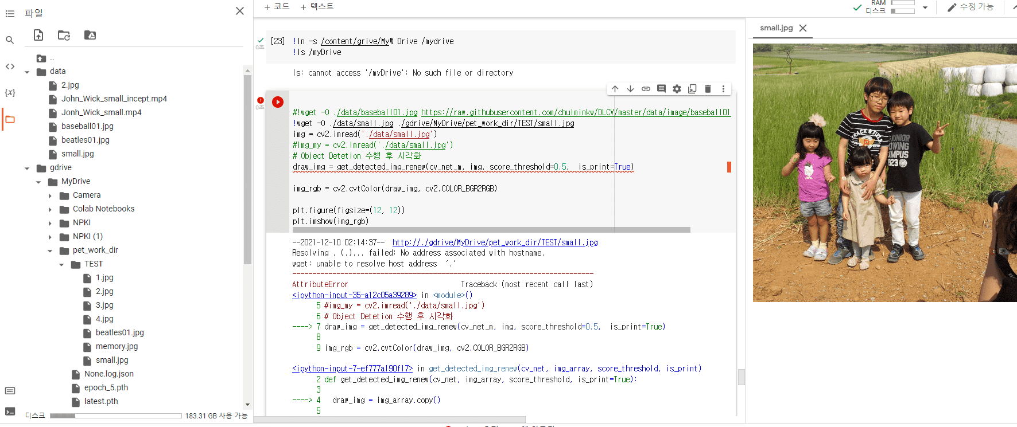Open the table of contents sidebar icon
Viewport: 1017px width, 427px height.
pyautogui.click(x=10, y=14)
